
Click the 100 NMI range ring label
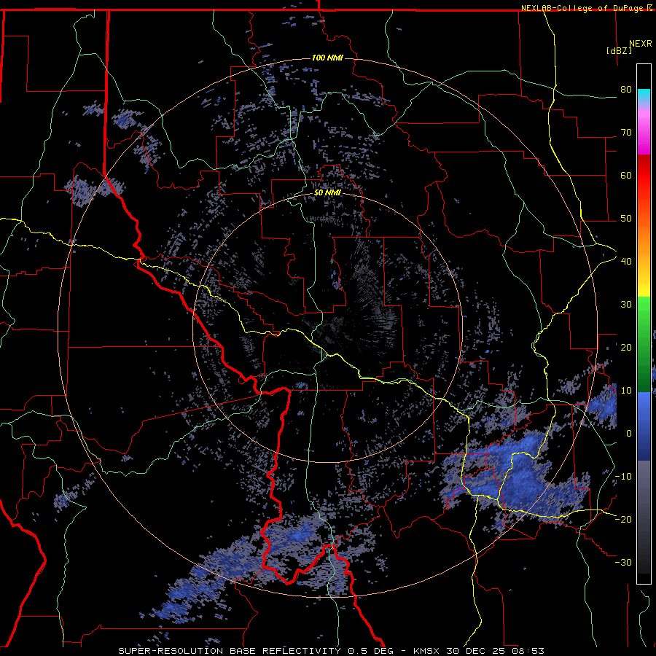tap(327, 58)
